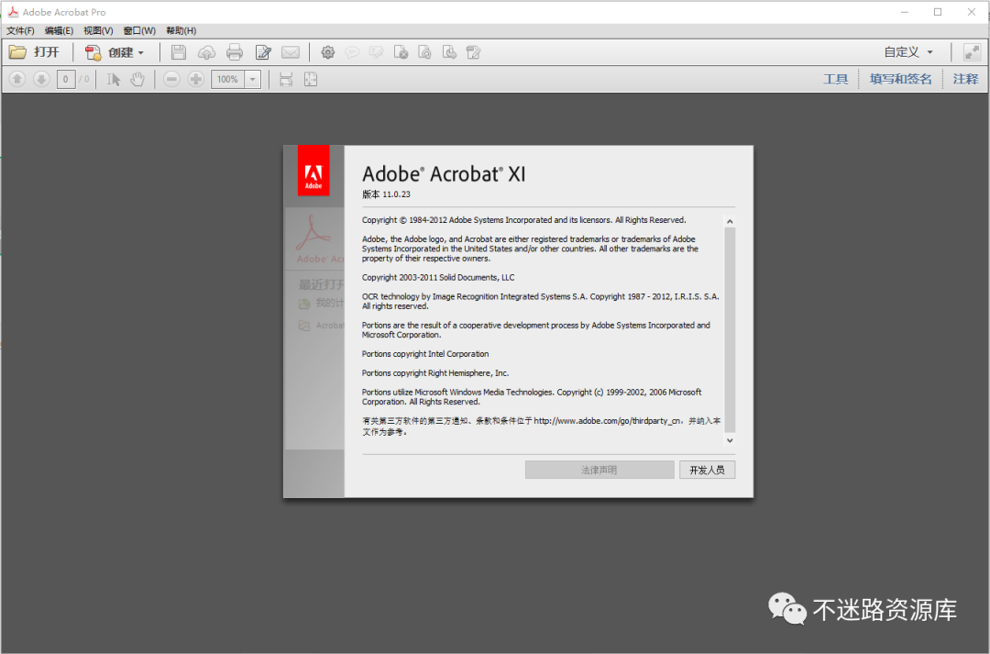The height and width of the screenshot is (654, 990).
Task: Click the red Adobe logo
Action: click(313, 171)
